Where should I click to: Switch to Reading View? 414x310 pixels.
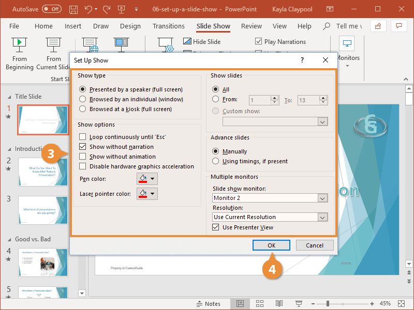tap(279, 303)
